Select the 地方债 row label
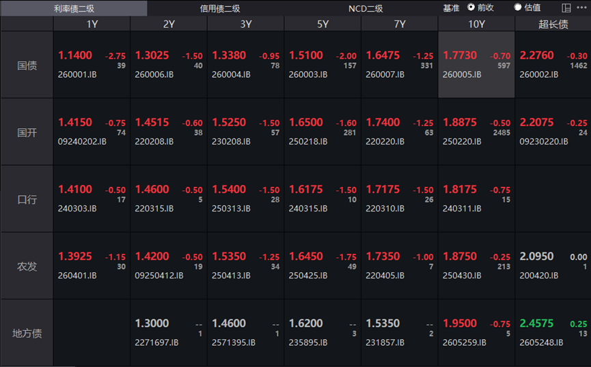This screenshot has width=591, height=367. (27, 334)
